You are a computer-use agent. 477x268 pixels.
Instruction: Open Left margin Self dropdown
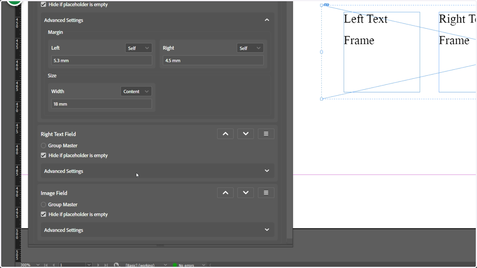tap(138, 48)
